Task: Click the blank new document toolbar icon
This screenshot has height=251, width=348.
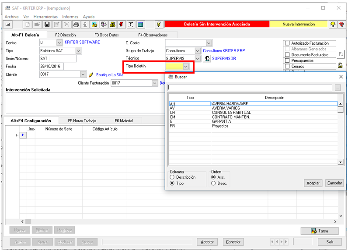Action: (28, 25)
